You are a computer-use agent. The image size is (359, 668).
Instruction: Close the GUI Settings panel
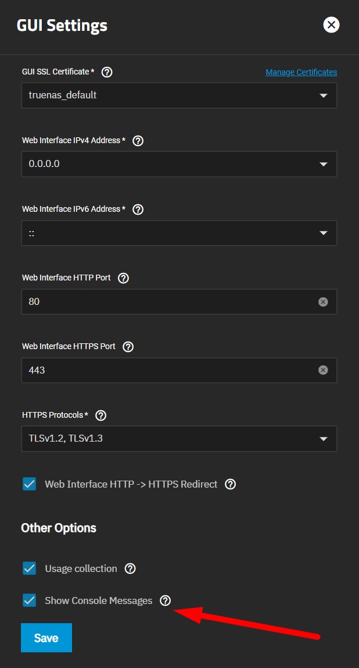pos(331,24)
